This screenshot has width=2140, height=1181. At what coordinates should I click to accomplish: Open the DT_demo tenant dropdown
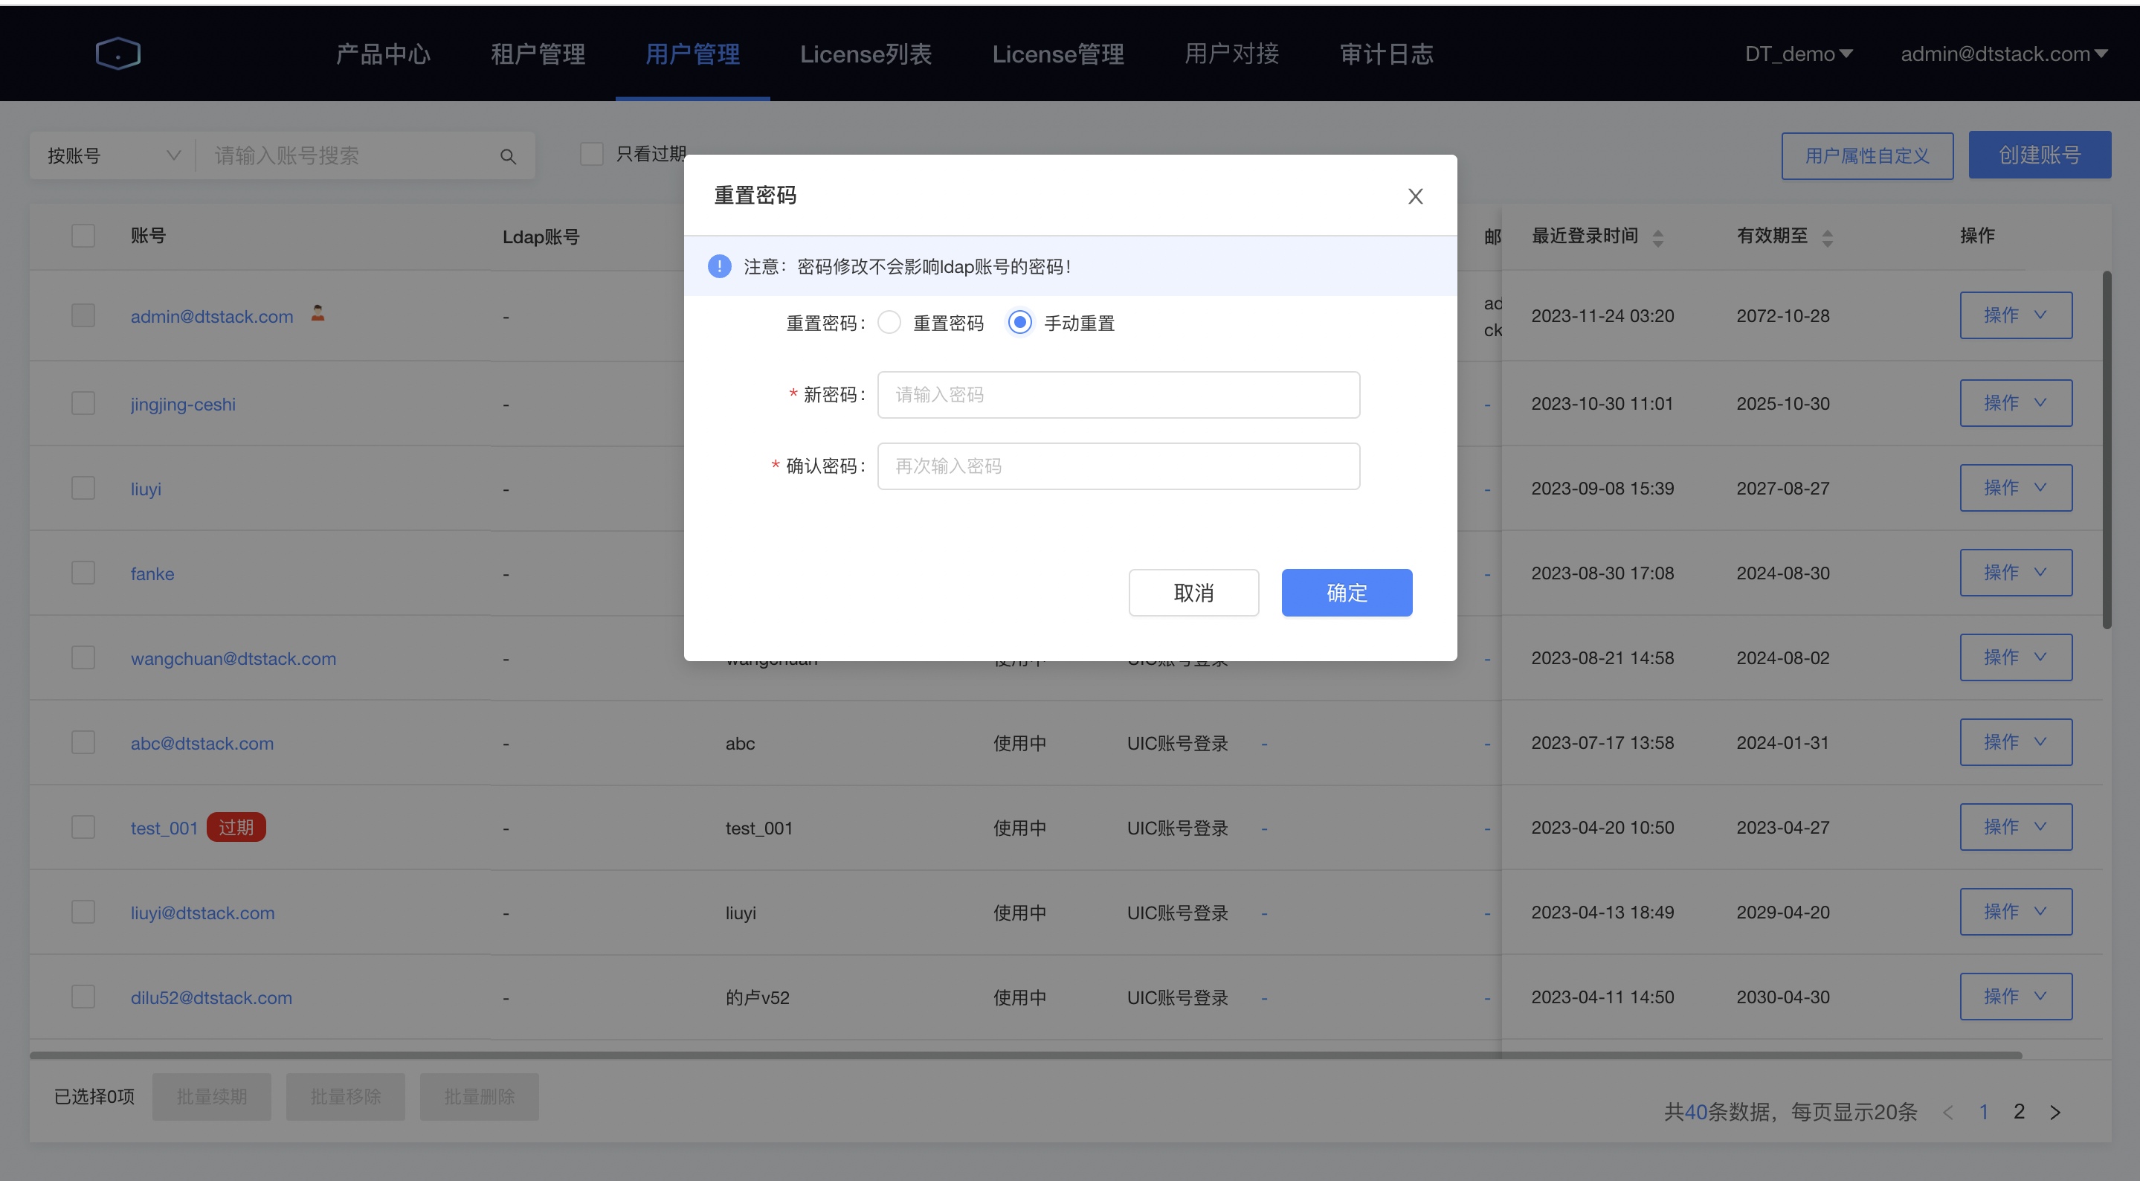click(1799, 54)
